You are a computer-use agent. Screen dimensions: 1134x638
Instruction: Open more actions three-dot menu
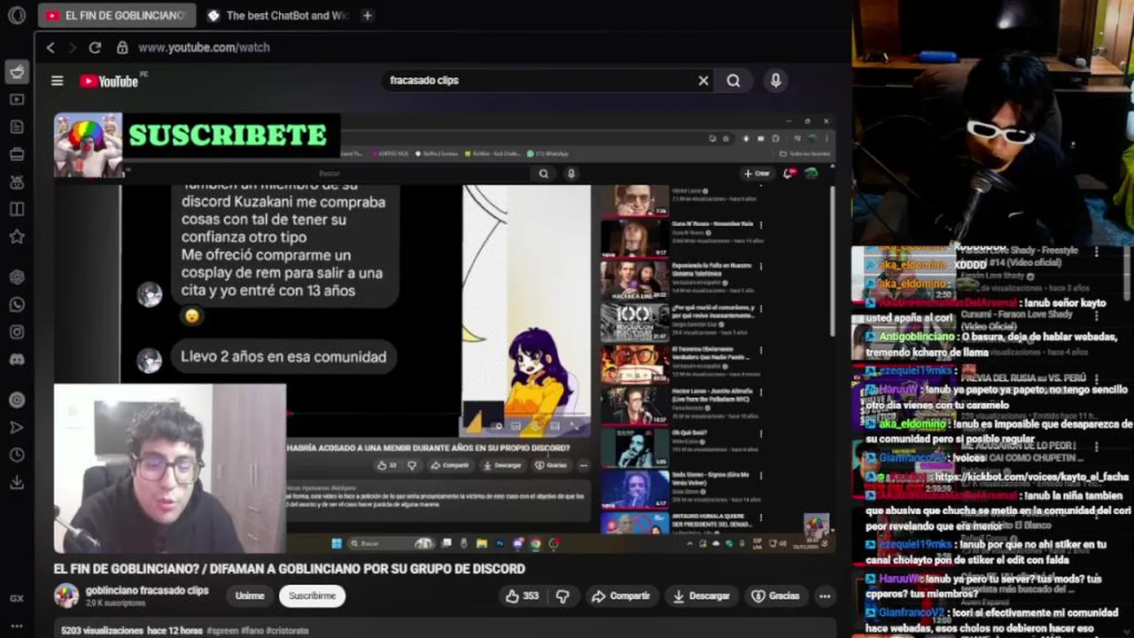click(825, 596)
